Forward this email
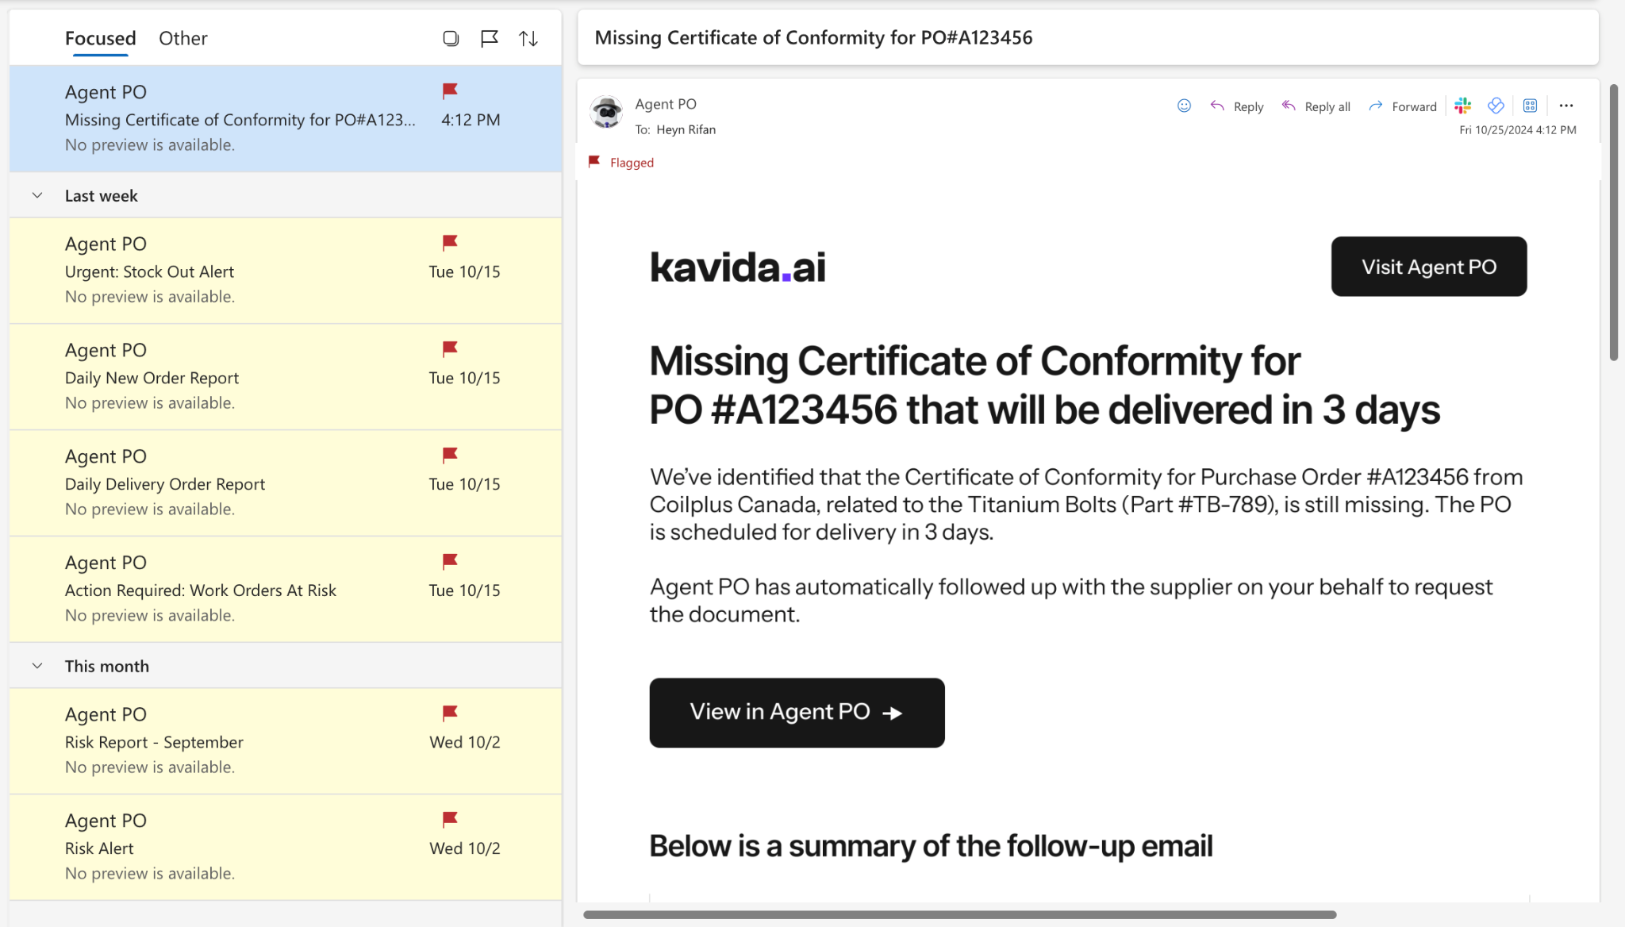The height and width of the screenshot is (927, 1625). tap(1403, 106)
